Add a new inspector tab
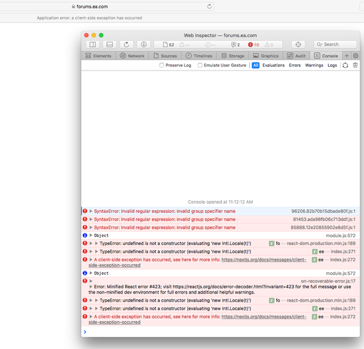This screenshot has height=349, width=364. click(x=346, y=56)
